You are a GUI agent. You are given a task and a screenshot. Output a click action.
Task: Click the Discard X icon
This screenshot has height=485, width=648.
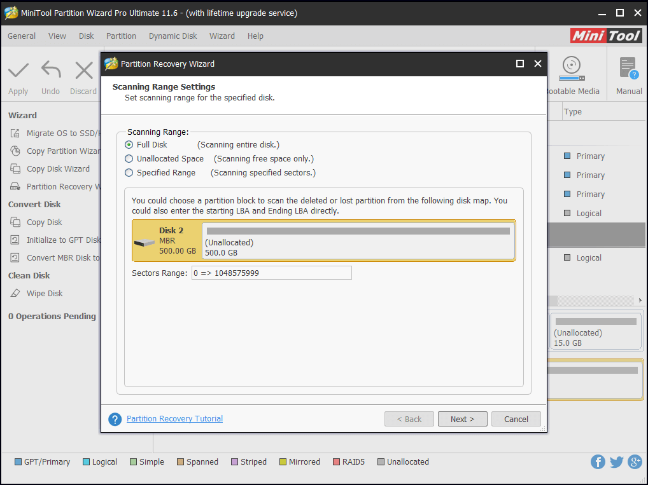84,70
